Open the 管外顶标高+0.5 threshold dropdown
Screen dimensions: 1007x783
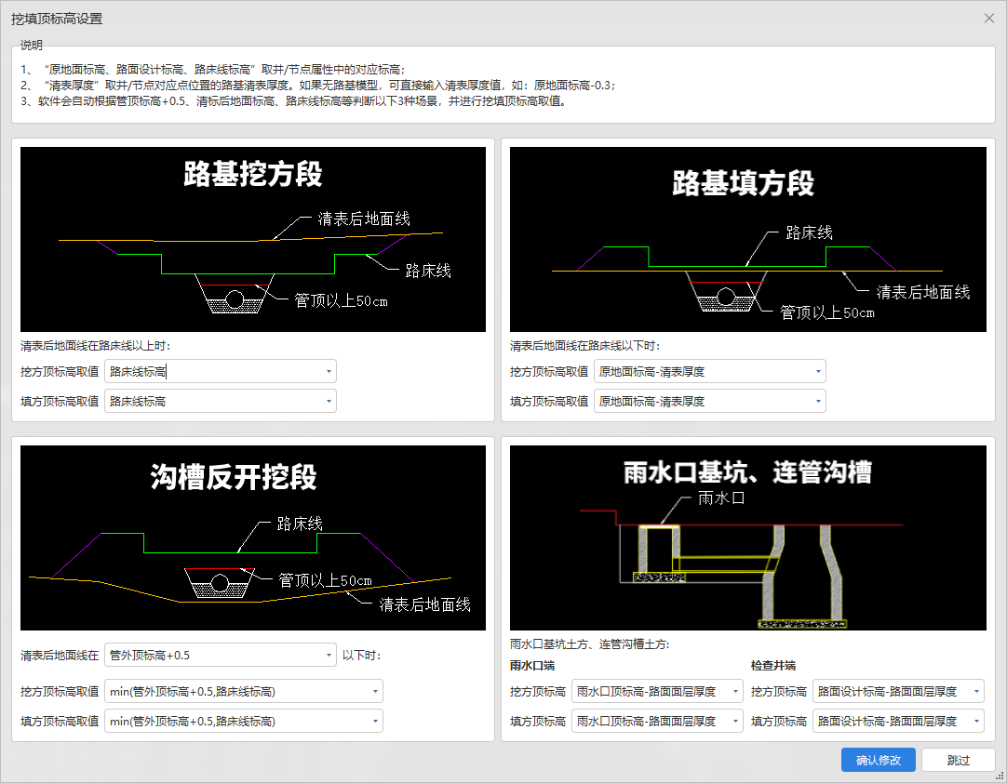329,655
